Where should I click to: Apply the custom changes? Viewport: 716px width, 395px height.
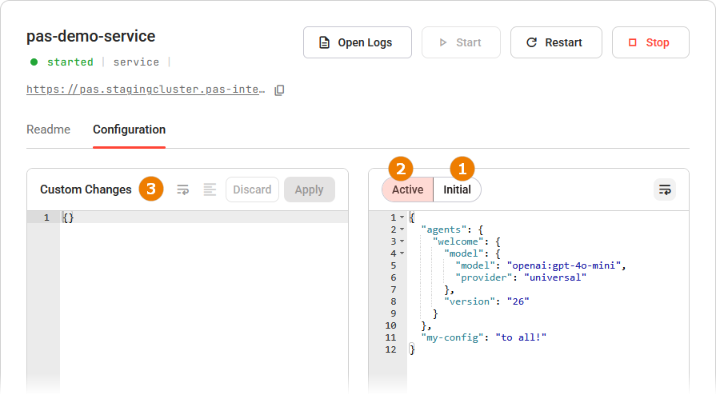(309, 190)
